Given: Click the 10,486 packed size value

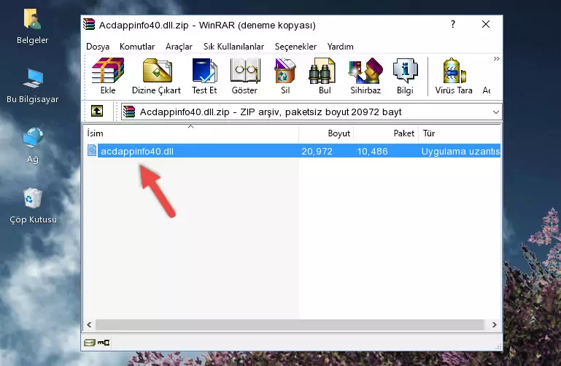Looking at the screenshot, I should tap(372, 151).
